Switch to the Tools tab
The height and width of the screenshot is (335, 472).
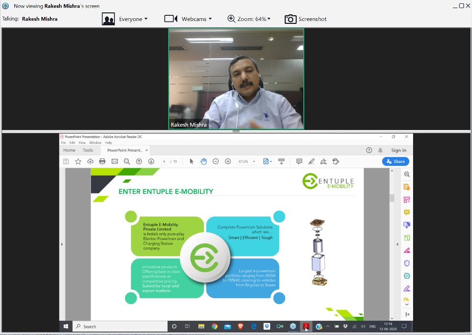88,151
